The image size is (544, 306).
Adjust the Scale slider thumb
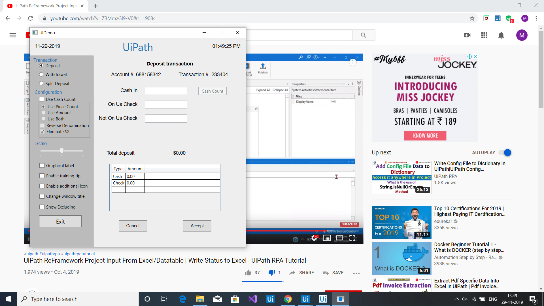[62, 151]
